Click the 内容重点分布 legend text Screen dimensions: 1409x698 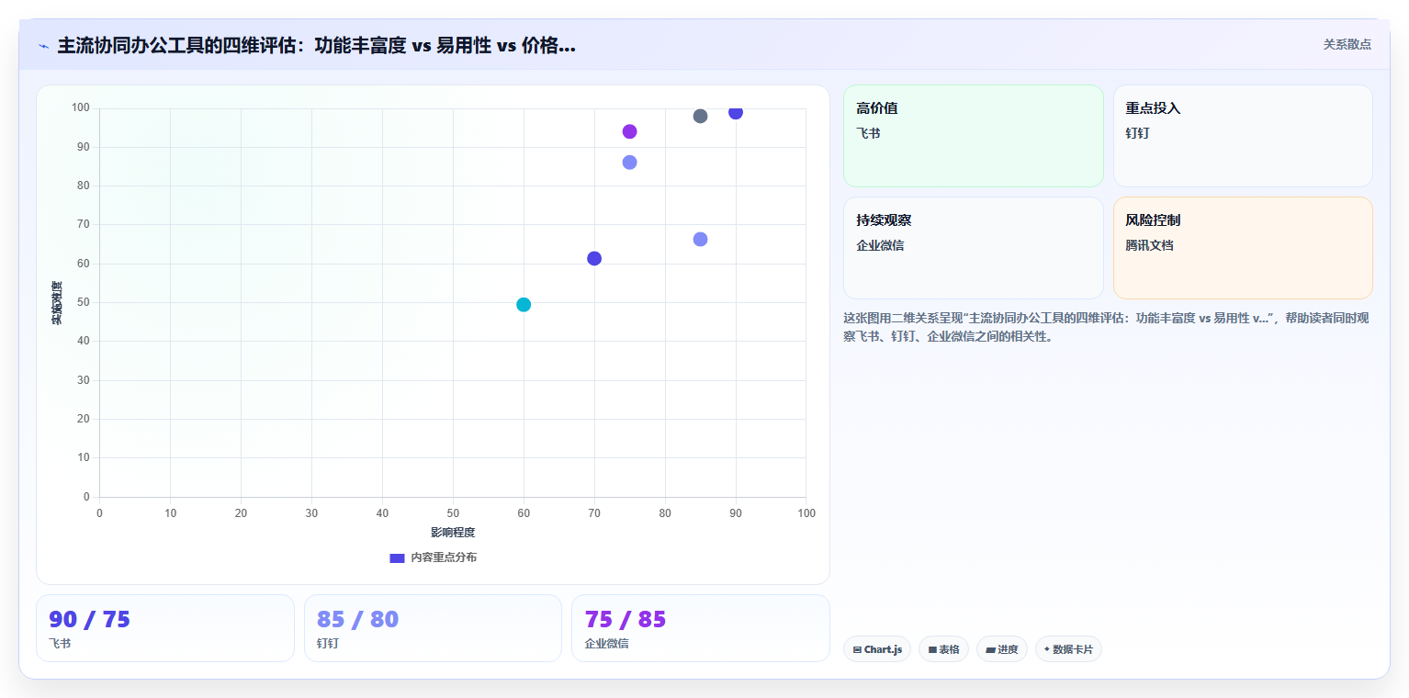444,557
